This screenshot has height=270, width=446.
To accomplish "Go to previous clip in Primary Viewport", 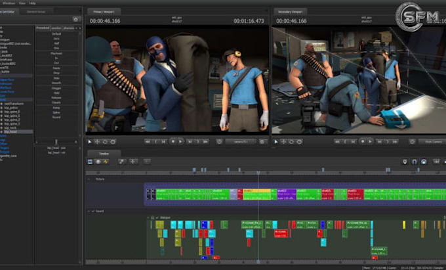I will (155, 141).
